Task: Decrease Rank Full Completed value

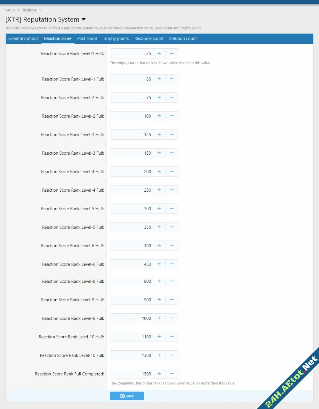Action: 172,374
